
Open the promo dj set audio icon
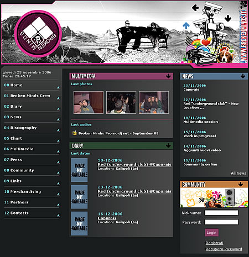pos(74,133)
